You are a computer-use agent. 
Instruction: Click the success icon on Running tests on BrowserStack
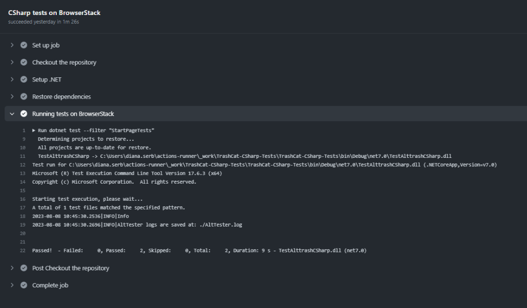pyautogui.click(x=23, y=114)
